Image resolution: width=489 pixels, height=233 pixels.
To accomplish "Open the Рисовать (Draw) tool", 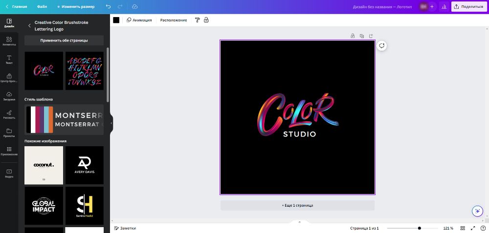I will tap(9, 114).
